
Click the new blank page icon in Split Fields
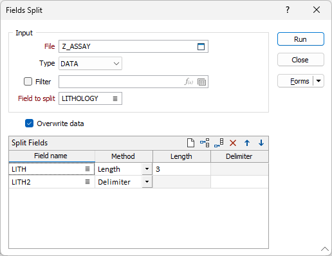(x=190, y=143)
